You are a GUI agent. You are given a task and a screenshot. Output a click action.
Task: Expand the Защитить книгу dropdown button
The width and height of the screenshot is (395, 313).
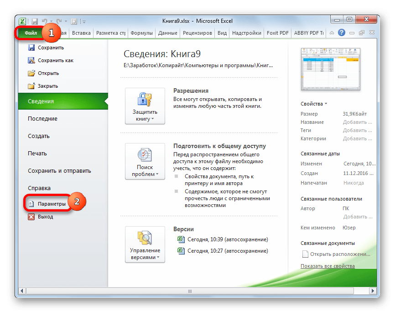(145, 106)
